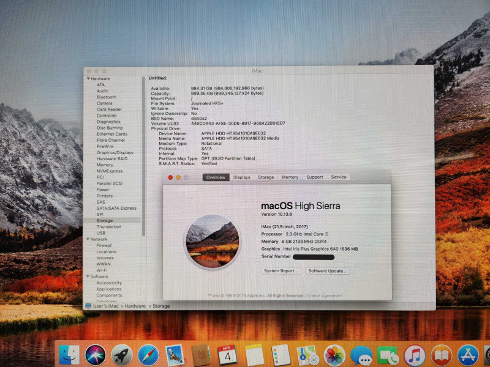The width and height of the screenshot is (490, 367).
Task: Select Storage in Hardware sidebar list
Action: [x=104, y=221]
